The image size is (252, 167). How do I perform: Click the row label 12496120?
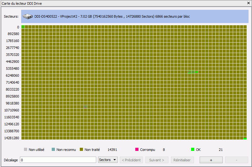12,124
